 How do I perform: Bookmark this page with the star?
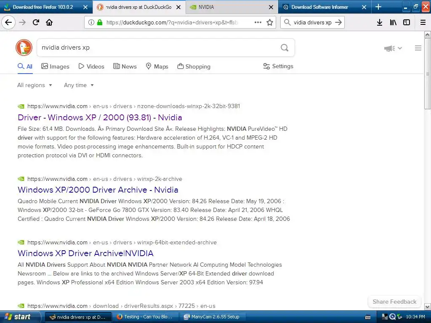pos(270,22)
